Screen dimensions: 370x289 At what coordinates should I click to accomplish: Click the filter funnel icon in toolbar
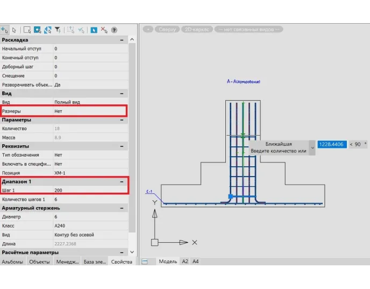point(58,30)
